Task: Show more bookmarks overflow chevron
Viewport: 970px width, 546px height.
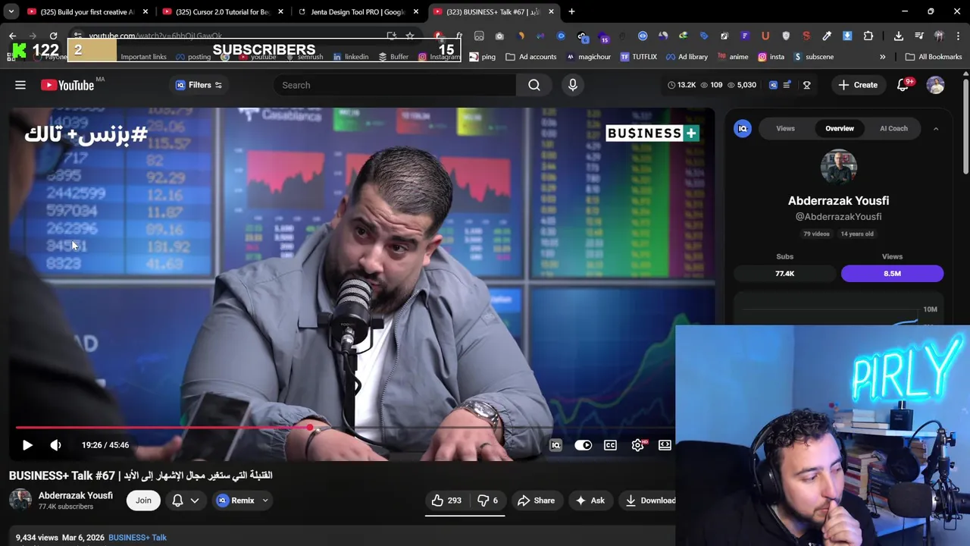Action: (x=882, y=57)
